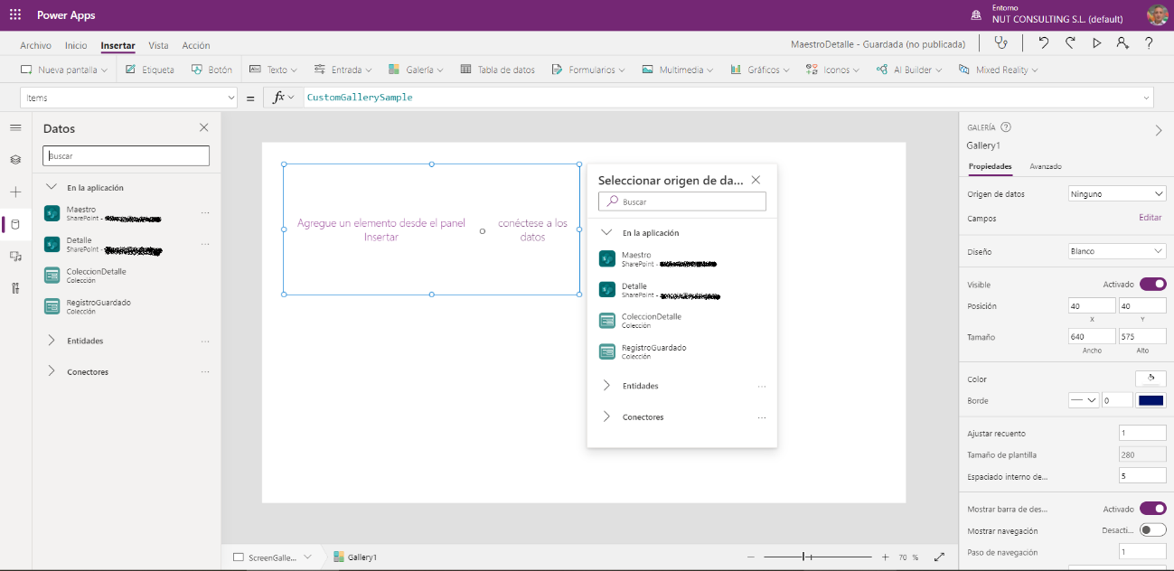Viewport: 1174px width, 571px height.
Task: Toggle the hamburger menu in left rail
Action: (x=15, y=127)
